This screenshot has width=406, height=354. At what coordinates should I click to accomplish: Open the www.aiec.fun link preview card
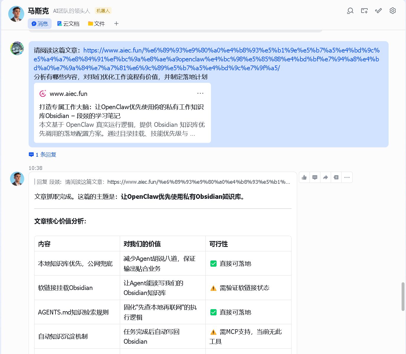point(122,113)
